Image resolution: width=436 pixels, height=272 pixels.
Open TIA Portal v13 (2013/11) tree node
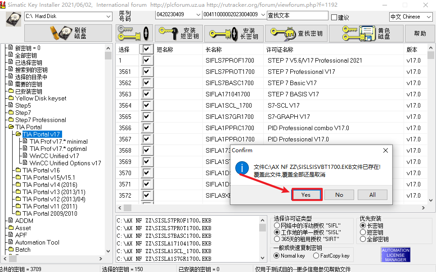[54, 192]
